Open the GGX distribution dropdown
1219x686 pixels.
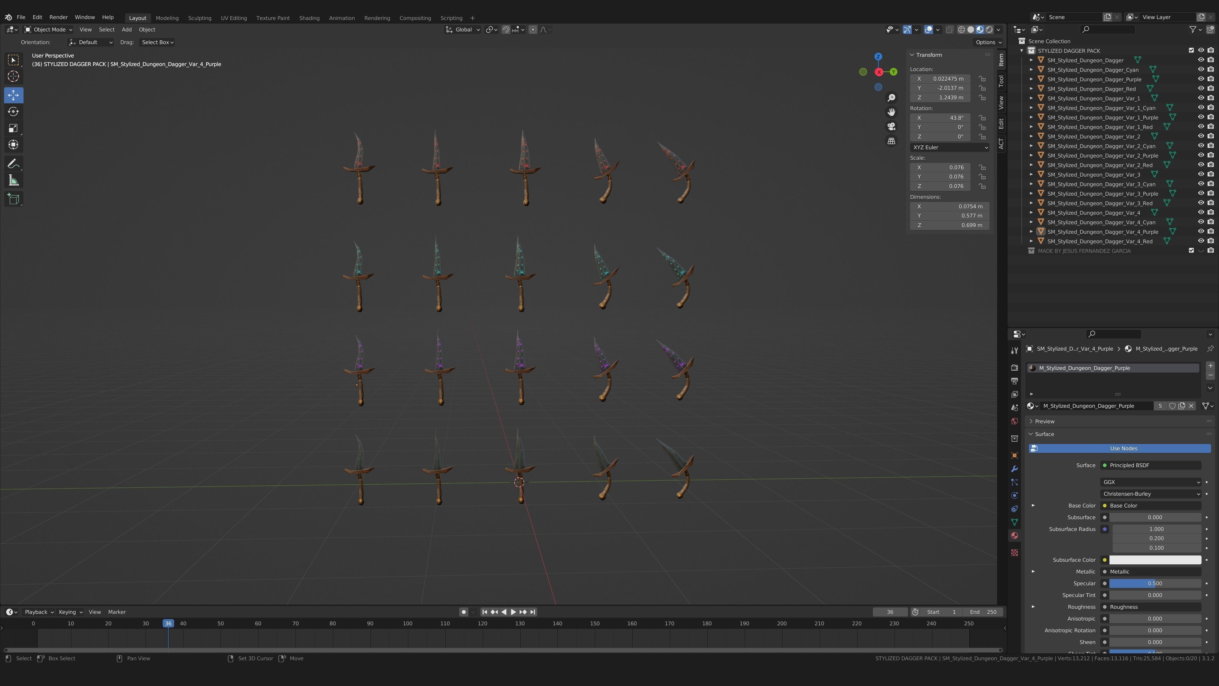point(1150,482)
